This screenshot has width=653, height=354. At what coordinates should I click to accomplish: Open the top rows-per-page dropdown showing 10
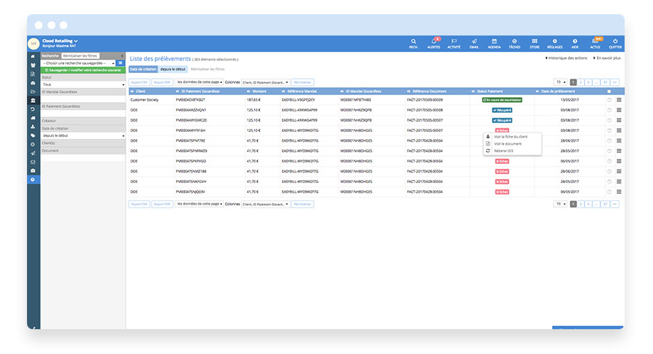[560, 82]
